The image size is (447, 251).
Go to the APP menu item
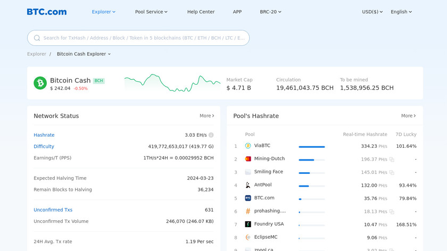pos(237,12)
